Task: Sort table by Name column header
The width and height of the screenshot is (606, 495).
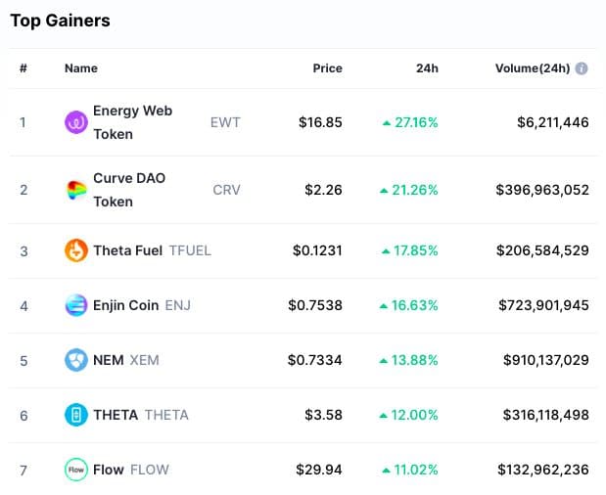Action: tap(81, 68)
